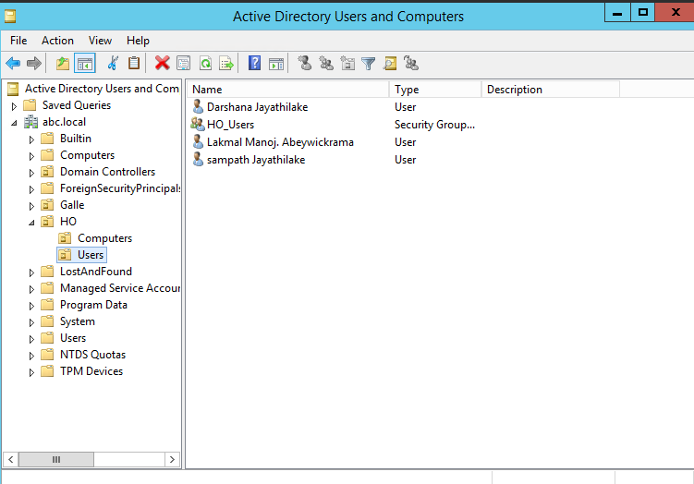Select the root Active Directory Users node
Viewport: 694px width, 484px height.
(x=102, y=89)
